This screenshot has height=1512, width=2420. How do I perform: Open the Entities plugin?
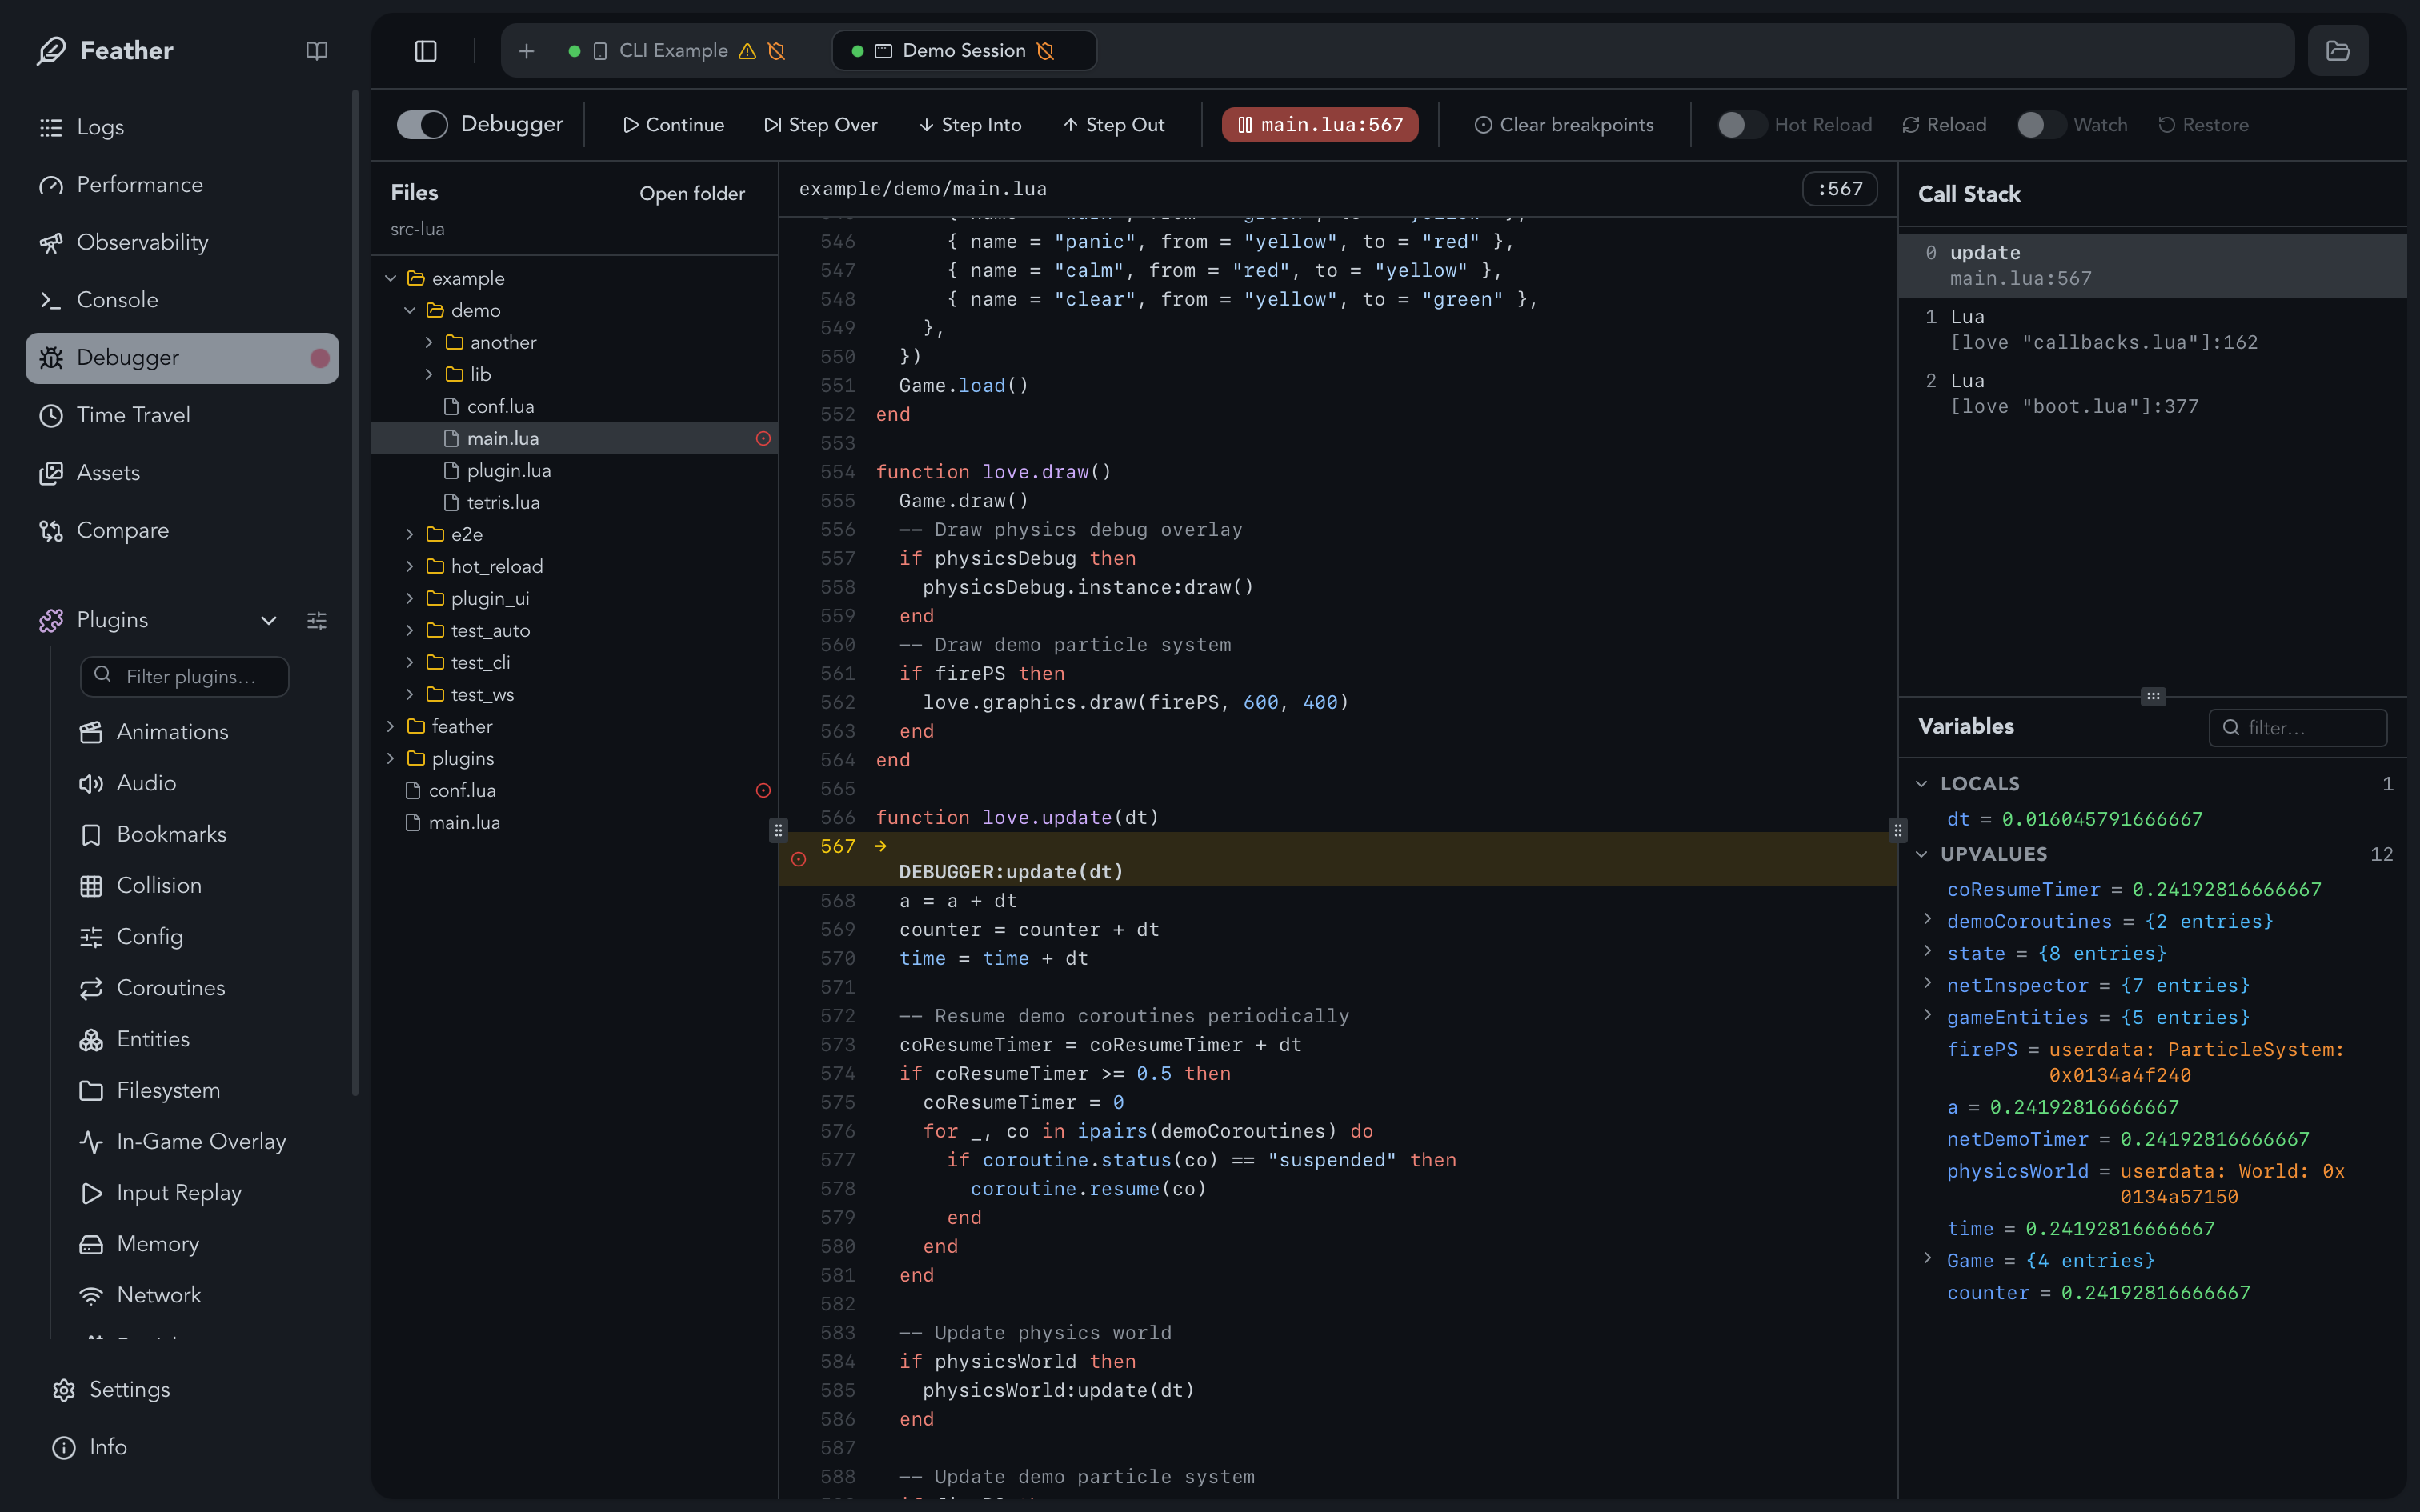153,1039
